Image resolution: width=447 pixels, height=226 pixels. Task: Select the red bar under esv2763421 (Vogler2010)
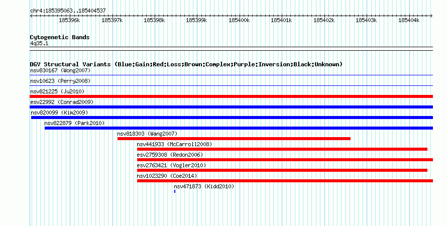(x=282, y=170)
